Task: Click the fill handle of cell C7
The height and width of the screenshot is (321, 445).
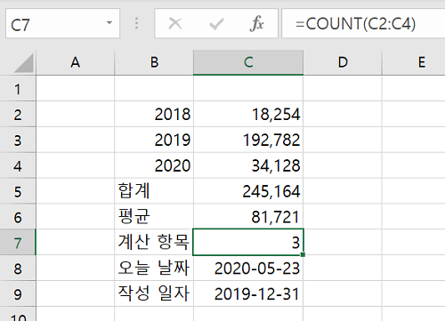Action: pos(303,254)
